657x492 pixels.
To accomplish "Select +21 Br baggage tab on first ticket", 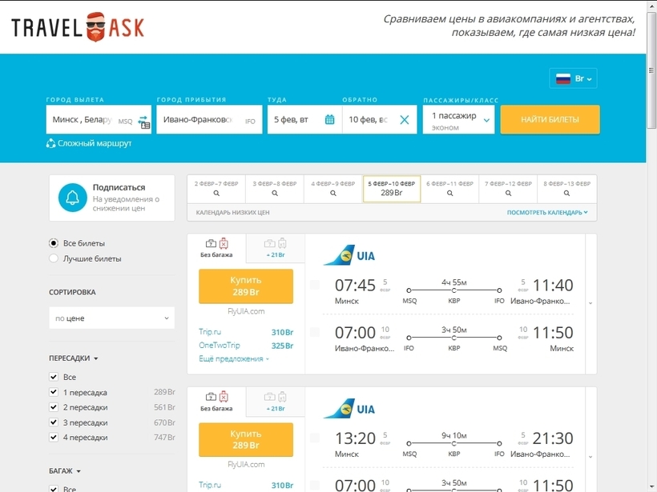I will pos(276,248).
